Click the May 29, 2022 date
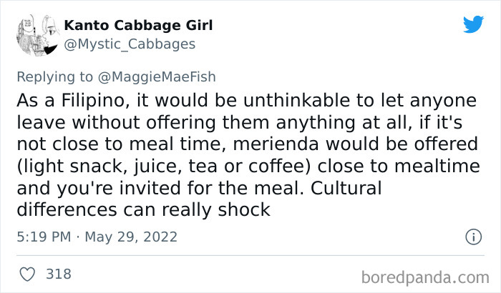The width and height of the screenshot is (501, 293). tap(131, 237)
